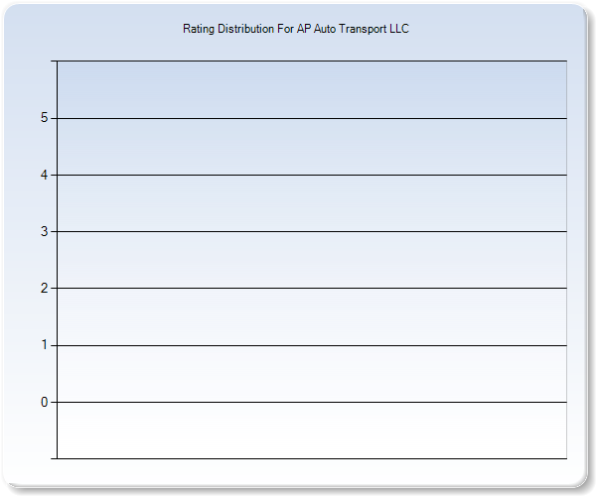Click the empty band between 4 and 5
596x496 pixels.
(x=312, y=147)
